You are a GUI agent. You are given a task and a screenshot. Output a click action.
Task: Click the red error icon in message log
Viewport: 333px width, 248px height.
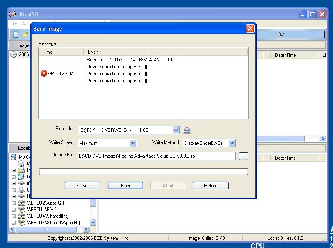tap(44, 73)
